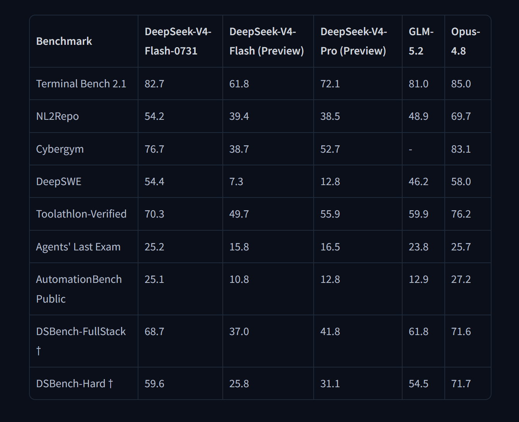Click 48.9 in the NL2Repo row
Screen dimensions: 519x422
click(418, 116)
